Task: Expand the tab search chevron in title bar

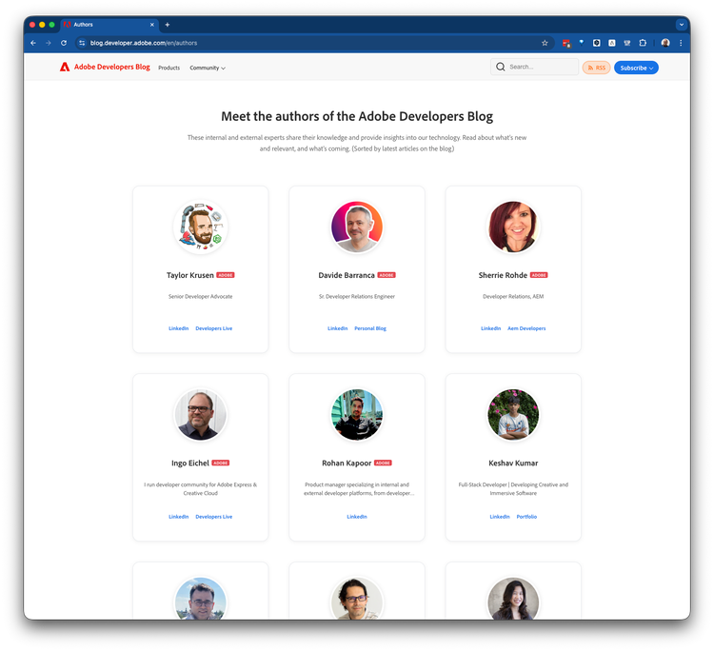Action: 682,25
